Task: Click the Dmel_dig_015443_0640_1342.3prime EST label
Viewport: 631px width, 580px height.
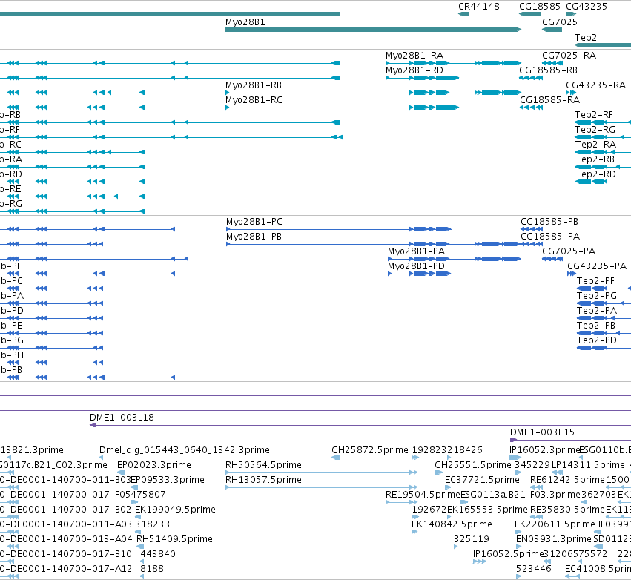Action: (x=185, y=450)
